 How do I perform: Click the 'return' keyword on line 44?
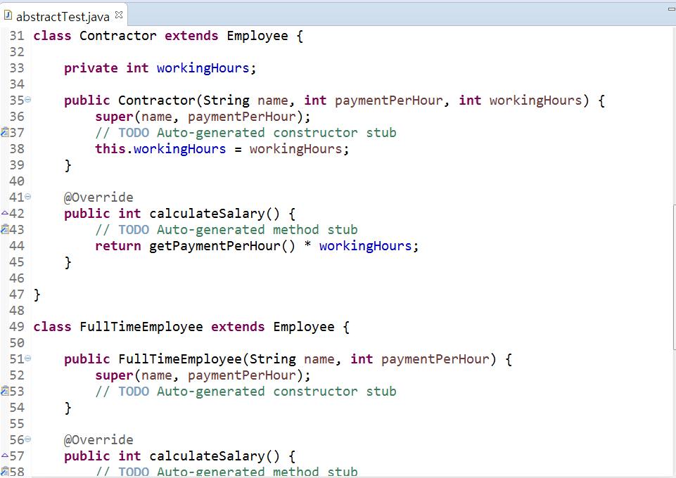tap(118, 246)
